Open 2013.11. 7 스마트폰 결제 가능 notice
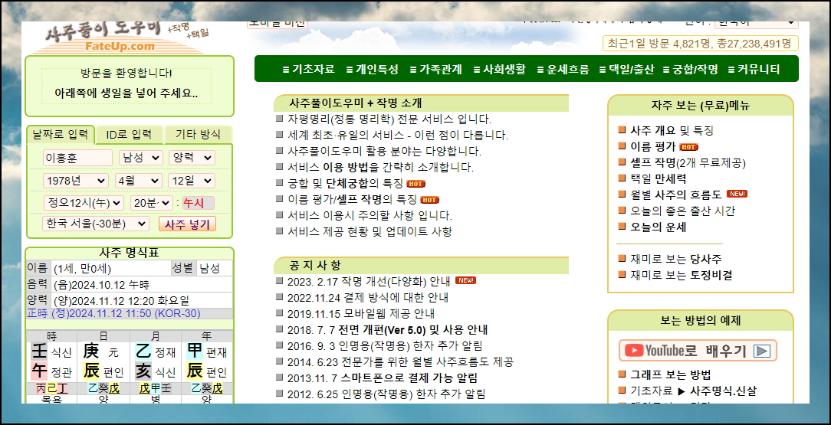The width and height of the screenshot is (831, 425). [x=383, y=378]
